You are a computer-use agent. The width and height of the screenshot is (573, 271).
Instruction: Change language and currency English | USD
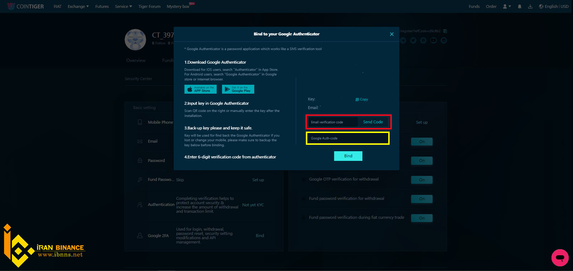tap(554, 6)
